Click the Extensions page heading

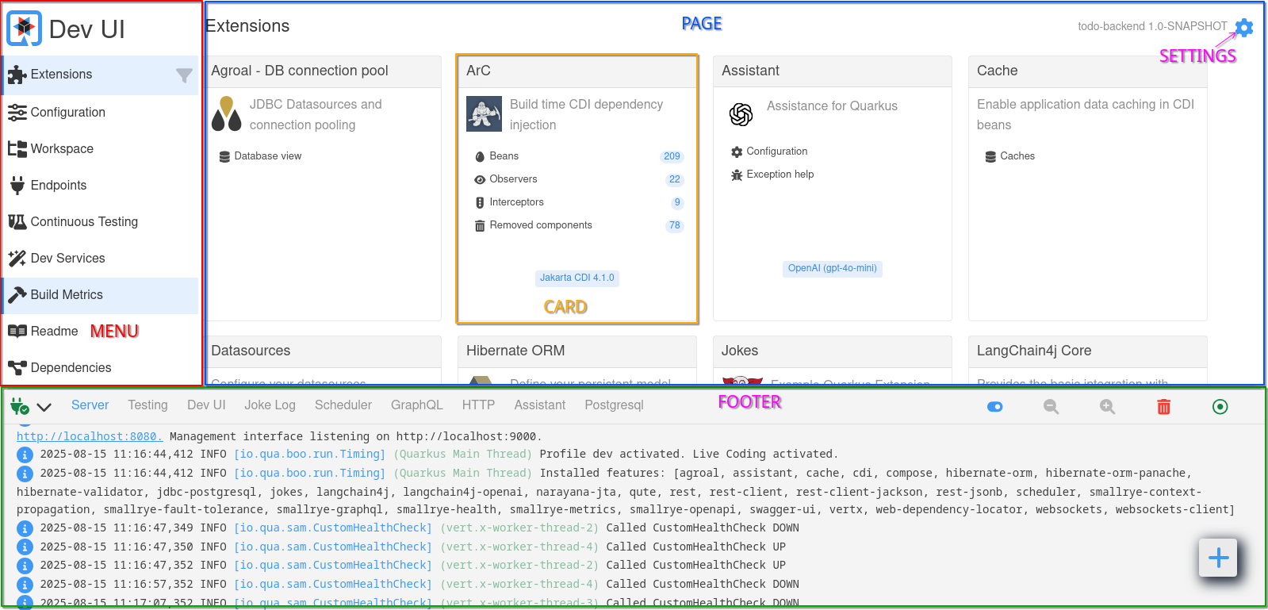[x=247, y=26]
